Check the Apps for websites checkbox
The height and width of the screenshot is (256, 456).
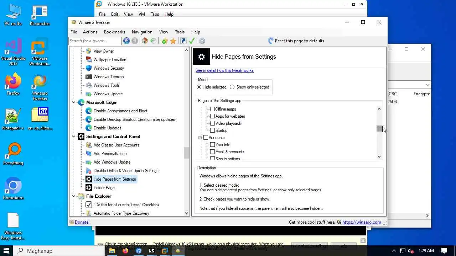point(212,116)
